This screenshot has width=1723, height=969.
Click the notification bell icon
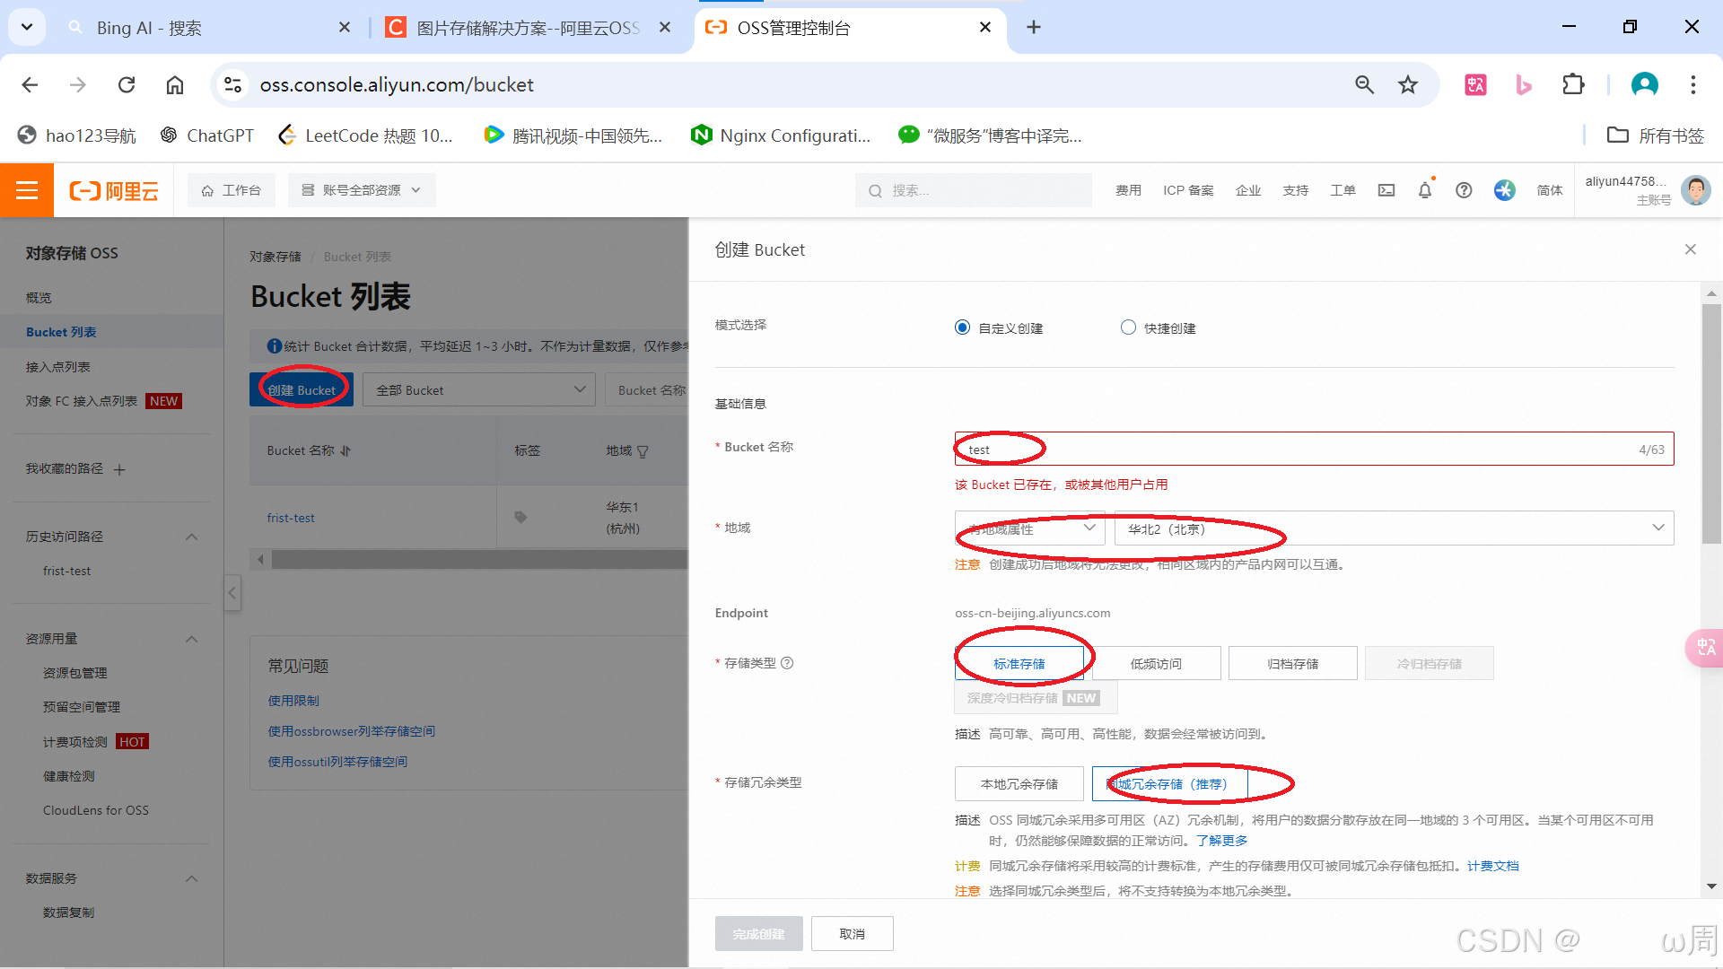click(x=1425, y=190)
